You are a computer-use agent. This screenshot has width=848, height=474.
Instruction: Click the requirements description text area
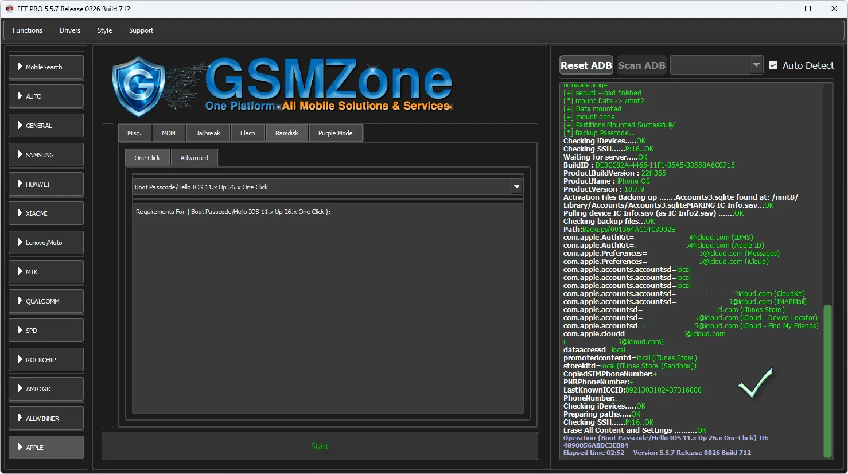(x=328, y=308)
